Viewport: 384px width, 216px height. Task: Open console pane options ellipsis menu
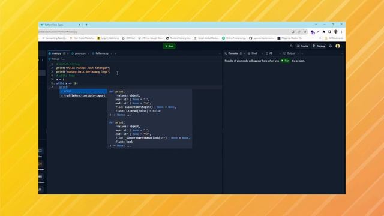coord(342,53)
